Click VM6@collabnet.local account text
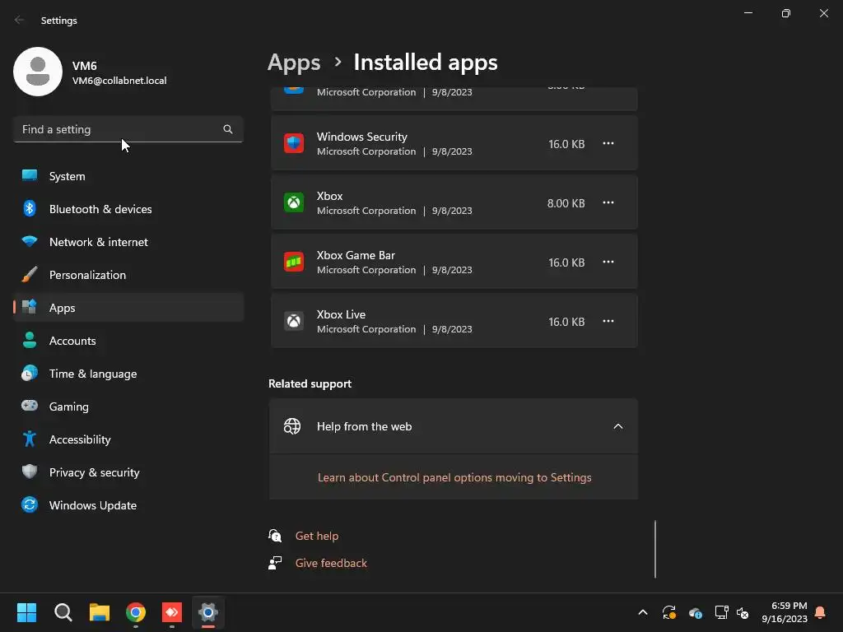Screen dimensions: 843x632 [119, 81]
